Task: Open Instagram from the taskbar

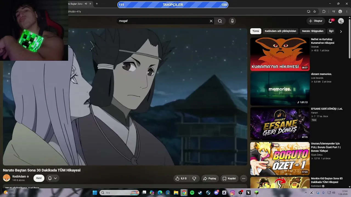Action: coord(232,193)
